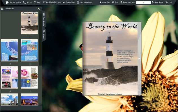This screenshot has height=112, width=178.
Task: Click the Thumbnails panel header grid icon
Action: point(2,9)
